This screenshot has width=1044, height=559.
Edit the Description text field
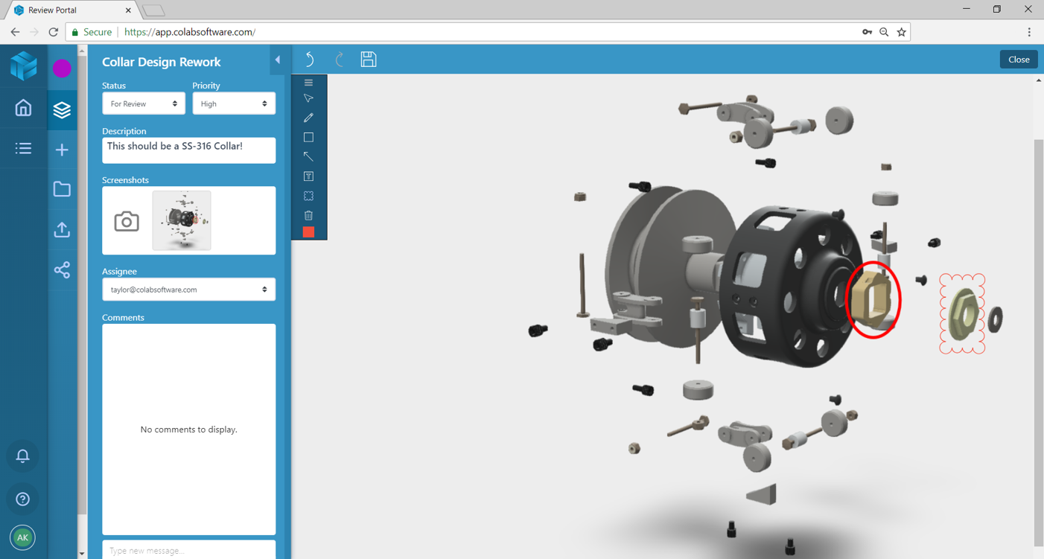click(188, 150)
